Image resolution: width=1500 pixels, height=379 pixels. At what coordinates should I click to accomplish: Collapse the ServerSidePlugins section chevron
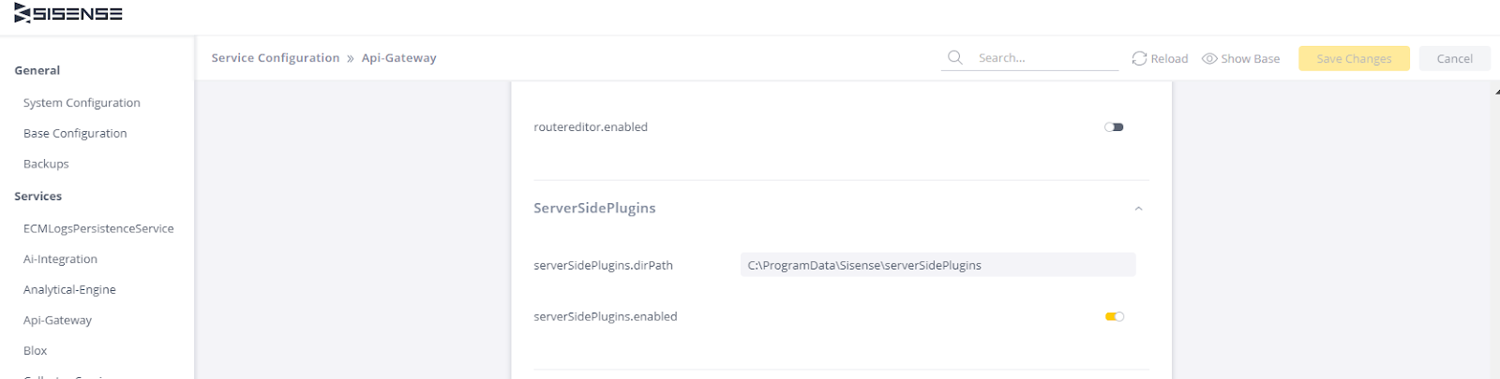pyautogui.click(x=1138, y=209)
